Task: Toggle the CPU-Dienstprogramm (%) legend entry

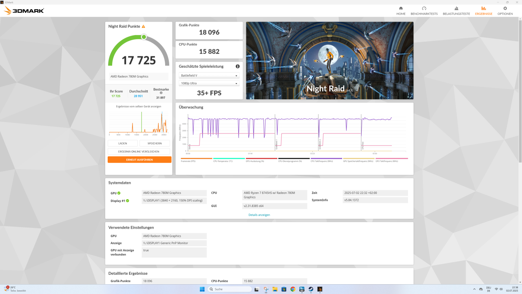Action: [294, 160]
